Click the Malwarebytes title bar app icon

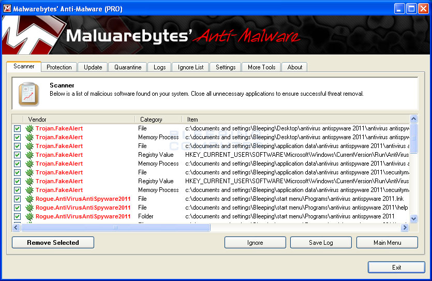[x=7, y=9]
